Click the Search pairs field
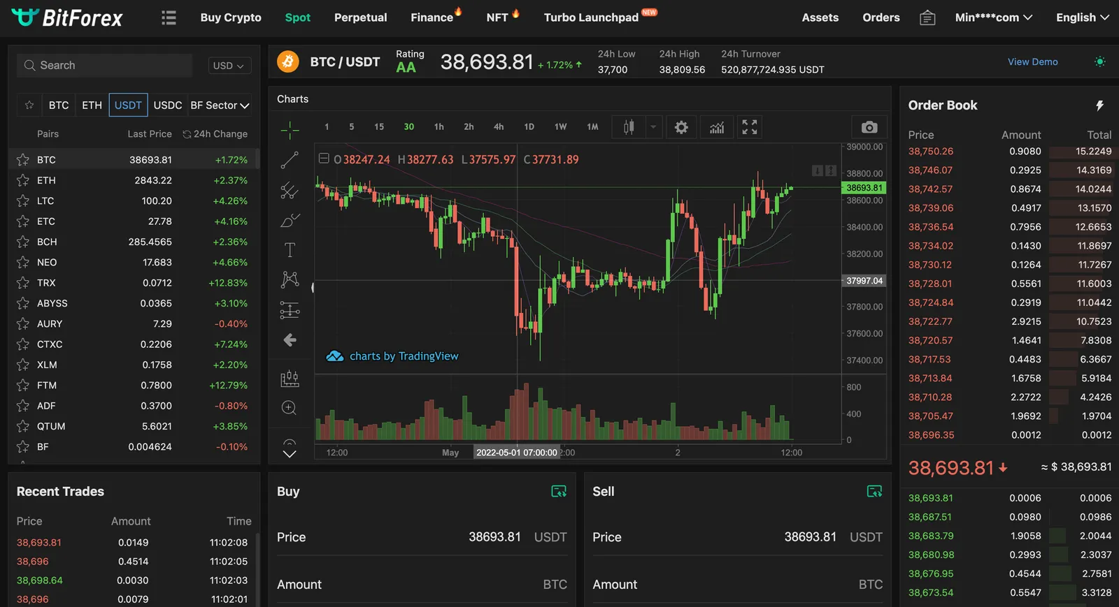 click(x=104, y=66)
